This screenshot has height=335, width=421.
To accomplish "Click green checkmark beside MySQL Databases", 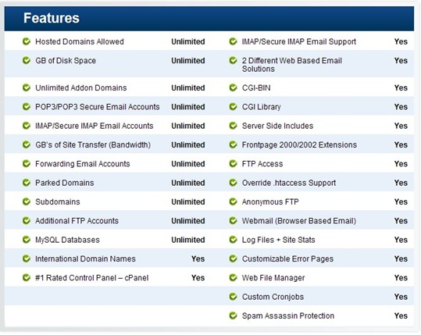I will [27, 240].
